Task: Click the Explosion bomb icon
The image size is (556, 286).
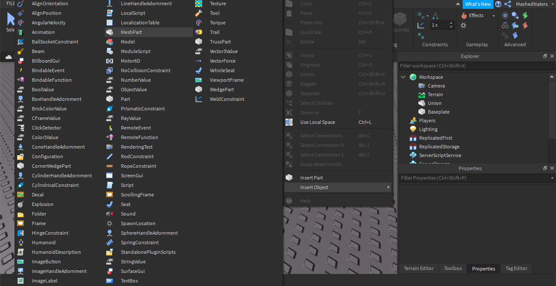Action: click(x=21, y=205)
